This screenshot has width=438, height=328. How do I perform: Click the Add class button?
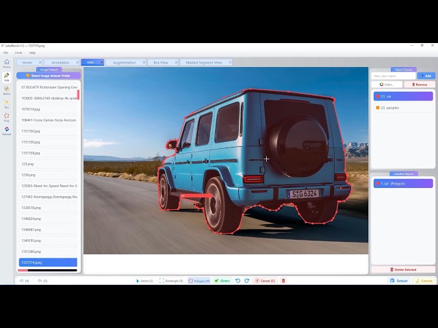click(x=426, y=76)
